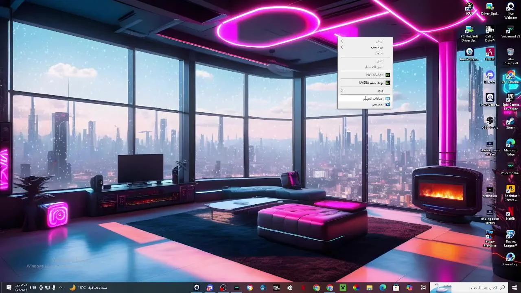The height and width of the screenshot is (293, 521).
Task: Open the taskbar clock and date
Action: tap(21, 288)
